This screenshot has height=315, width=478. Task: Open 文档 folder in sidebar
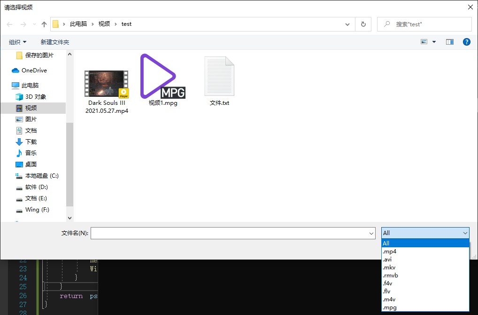26,131
